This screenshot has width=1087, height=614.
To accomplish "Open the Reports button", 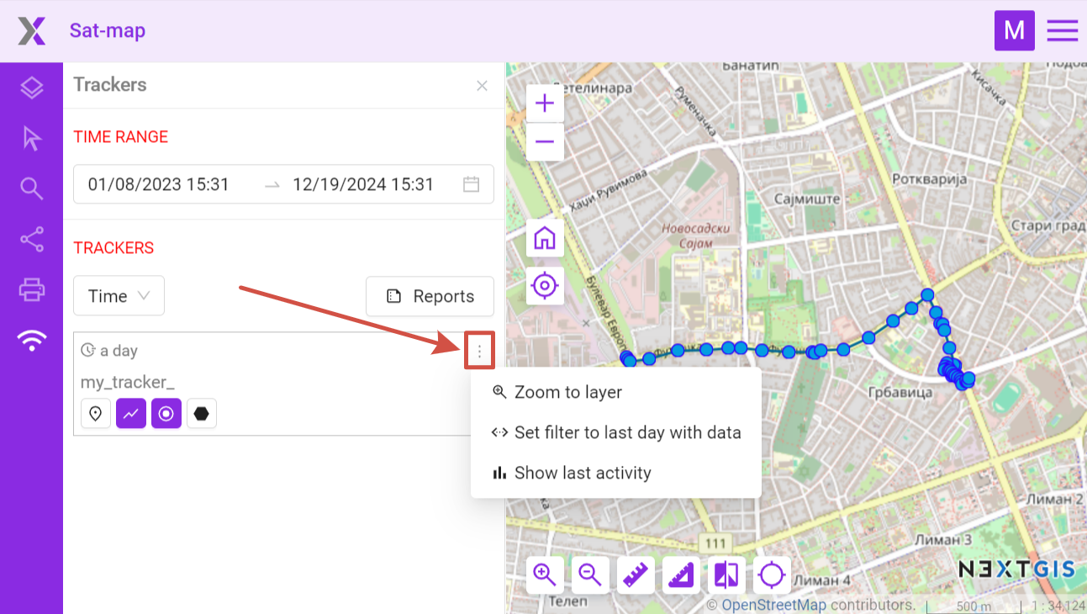I will 430,296.
